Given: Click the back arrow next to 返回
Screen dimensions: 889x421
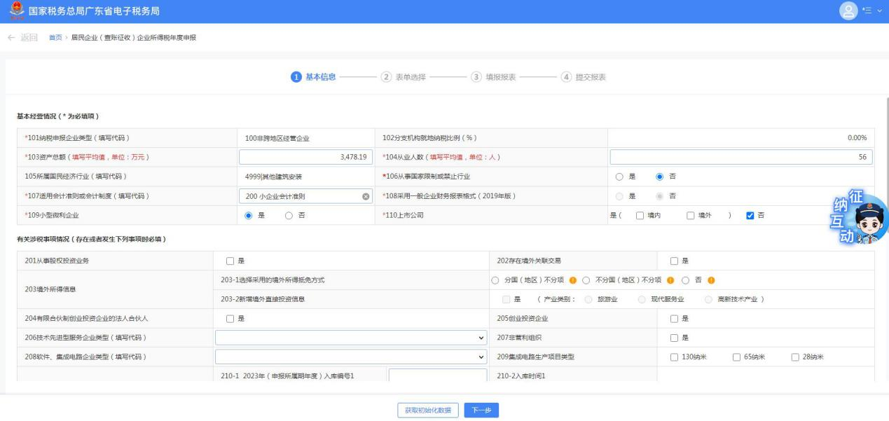Looking at the screenshot, I should (x=10, y=37).
